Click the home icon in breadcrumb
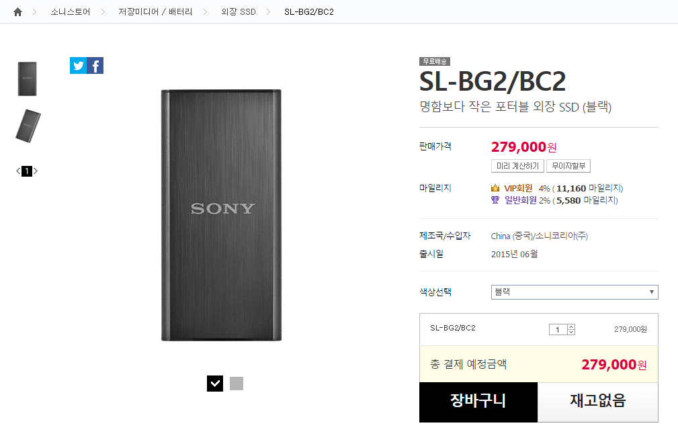 point(18,12)
